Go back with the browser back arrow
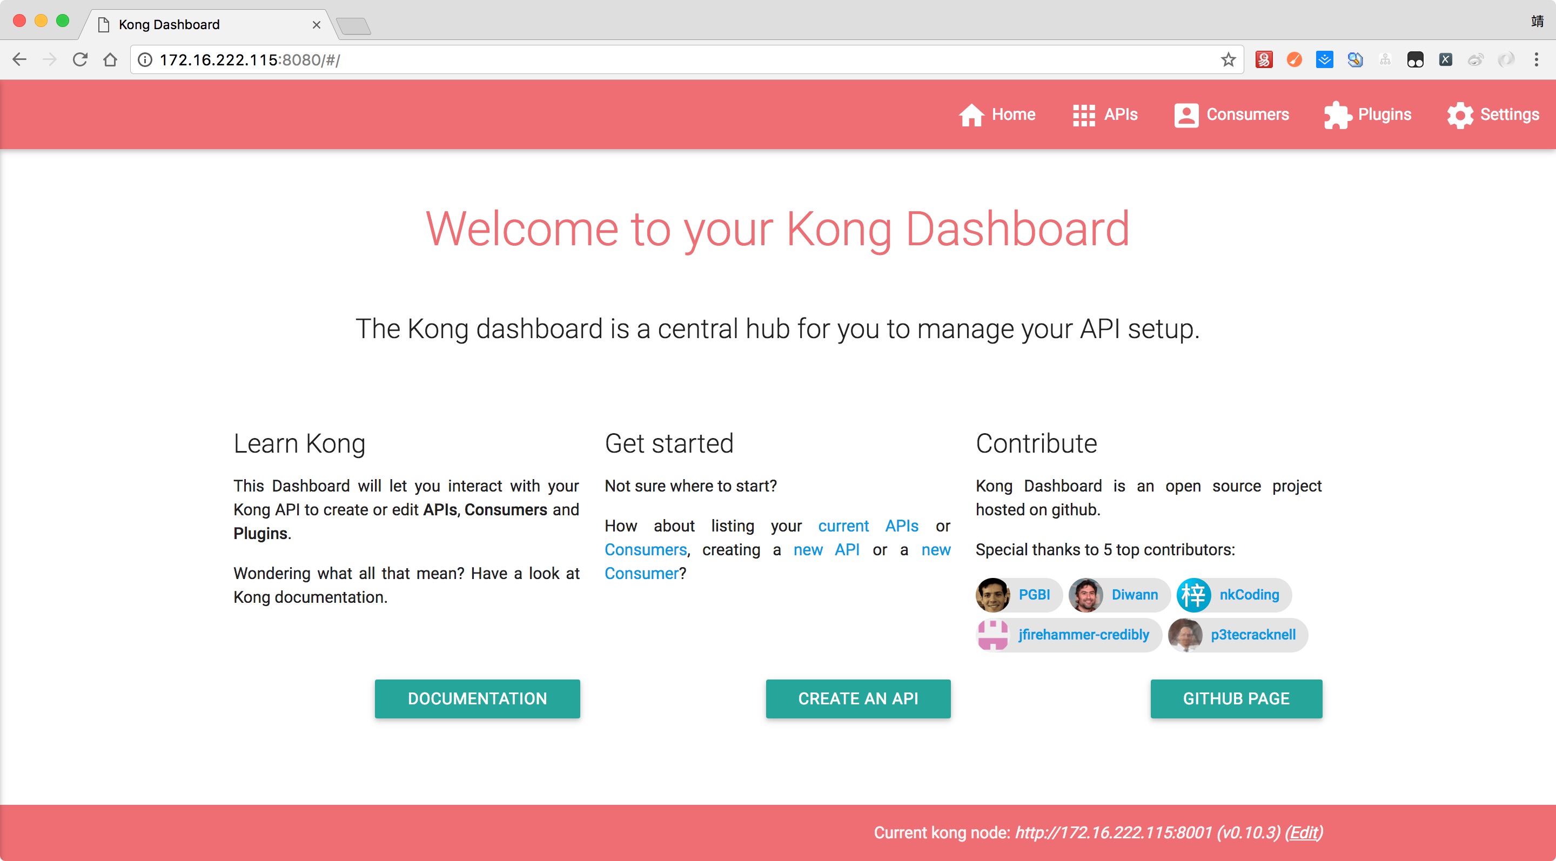The image size is (1556, 861). point(19,59)
